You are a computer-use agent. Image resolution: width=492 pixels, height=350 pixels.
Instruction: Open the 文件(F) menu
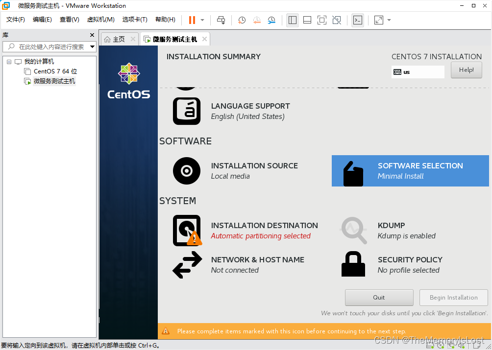point(15,20)
